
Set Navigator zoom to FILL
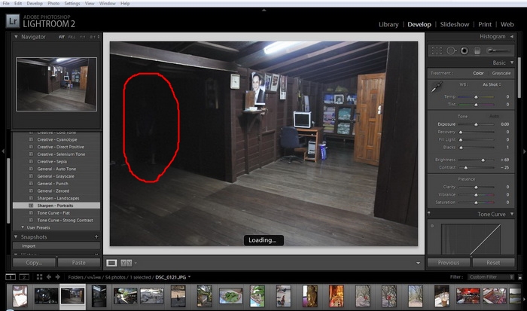(x=72, y=37)
